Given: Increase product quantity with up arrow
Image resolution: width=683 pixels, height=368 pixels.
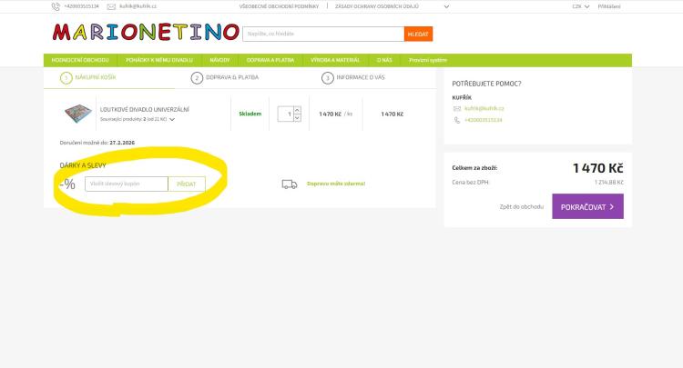Looking at the screenshot, I should pos(296,111).
